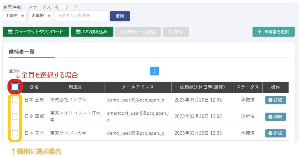Click the 操作 column header

(x=275, y=87)
